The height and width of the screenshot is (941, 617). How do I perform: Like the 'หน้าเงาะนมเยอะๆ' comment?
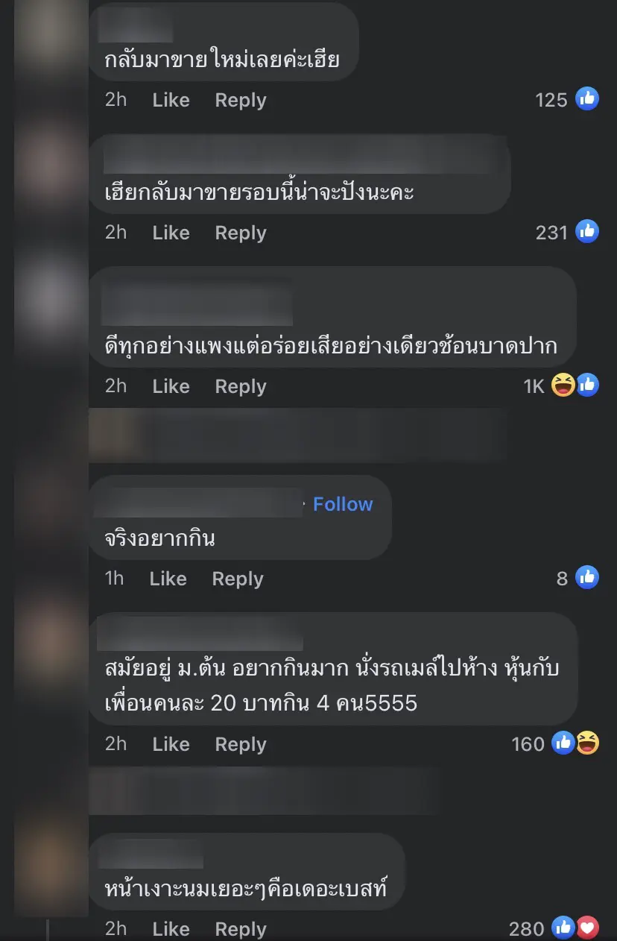coord(171,929)
